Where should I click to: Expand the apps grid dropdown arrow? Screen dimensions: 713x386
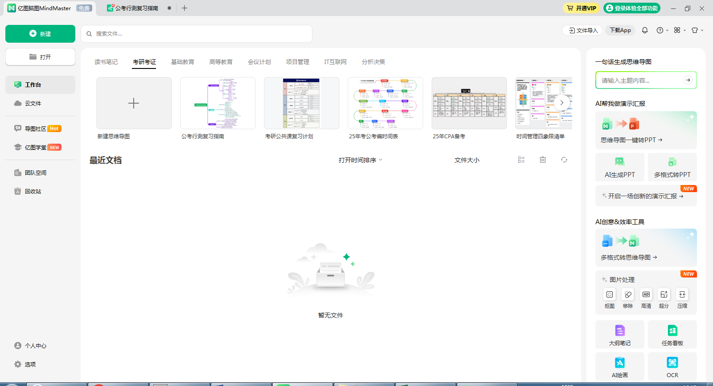[x=684, y=31]
